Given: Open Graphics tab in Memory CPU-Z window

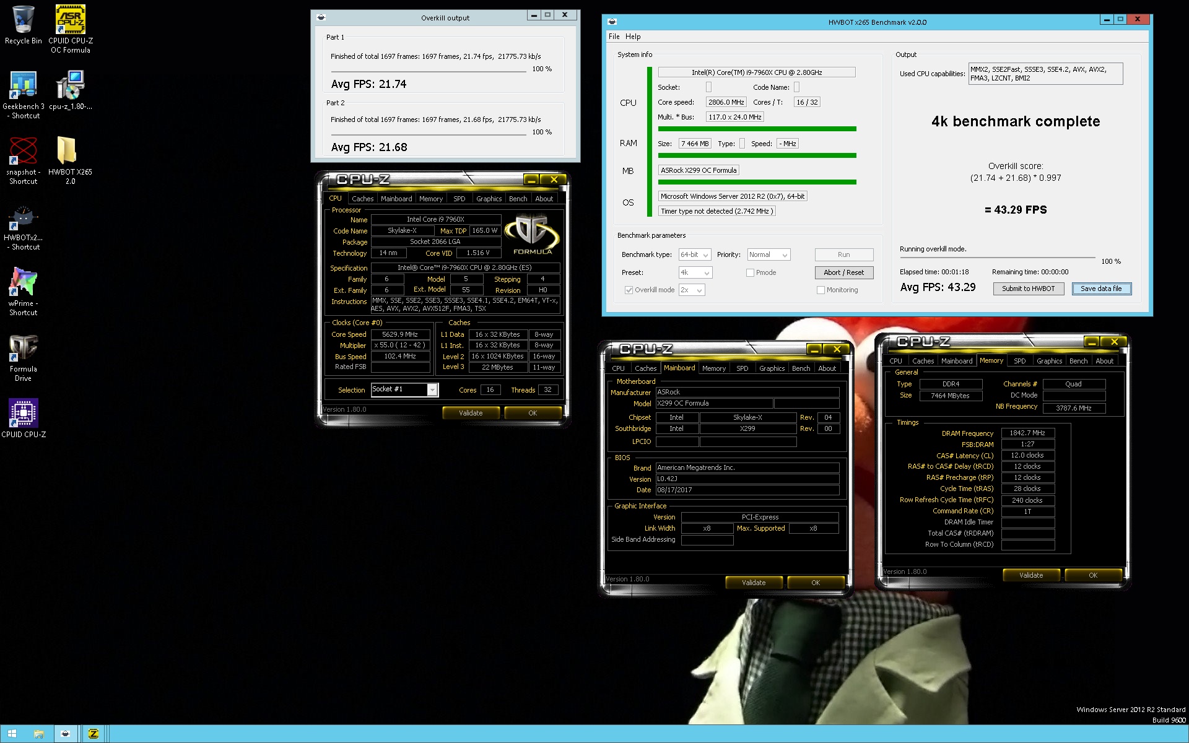Looking at the screenshot, I should (x=1049, y=361).
